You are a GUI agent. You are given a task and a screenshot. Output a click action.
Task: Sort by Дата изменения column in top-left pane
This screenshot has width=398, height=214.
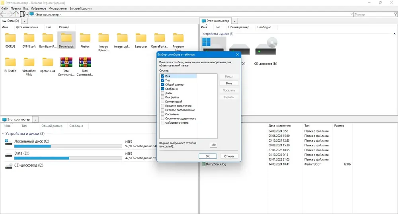pos(27,27)
